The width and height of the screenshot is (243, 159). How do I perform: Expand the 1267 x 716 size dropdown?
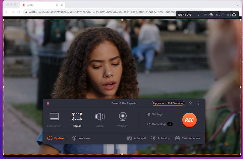point(198,15)
